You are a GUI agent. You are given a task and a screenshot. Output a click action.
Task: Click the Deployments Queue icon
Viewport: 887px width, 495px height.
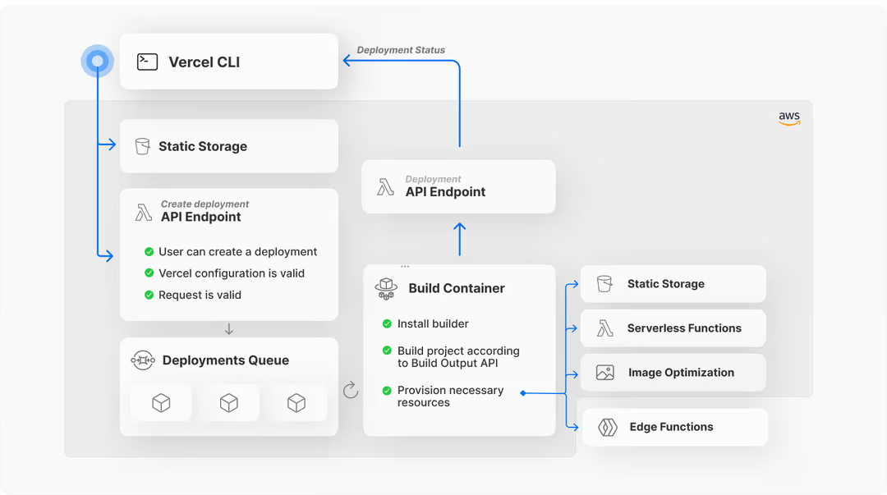click(143, 360)
